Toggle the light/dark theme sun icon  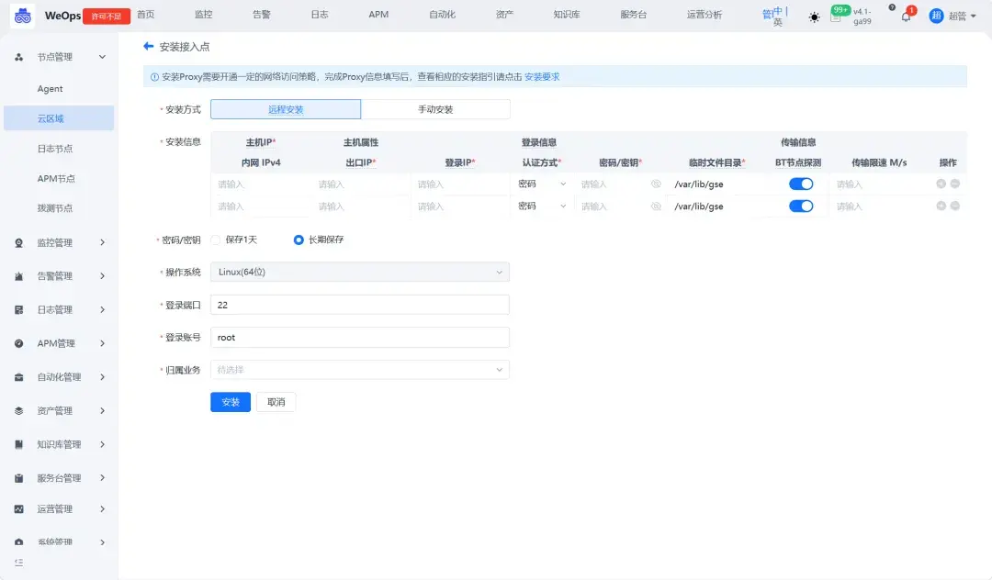pyautogui.click(x=814, y=17)
